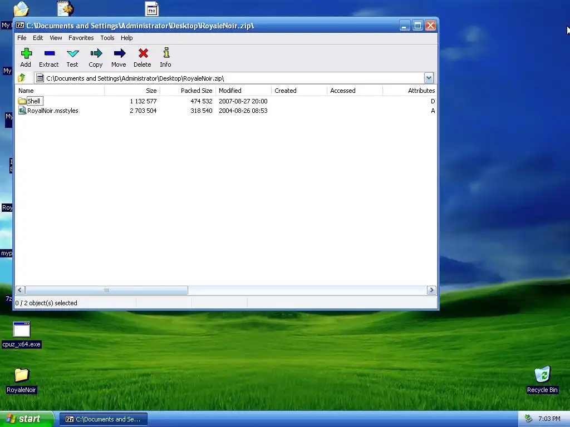Image resolution: width=570 pixels, height=427 pixels.
Task: Click the horizontal scrollbar thumb
Action: 106,290
